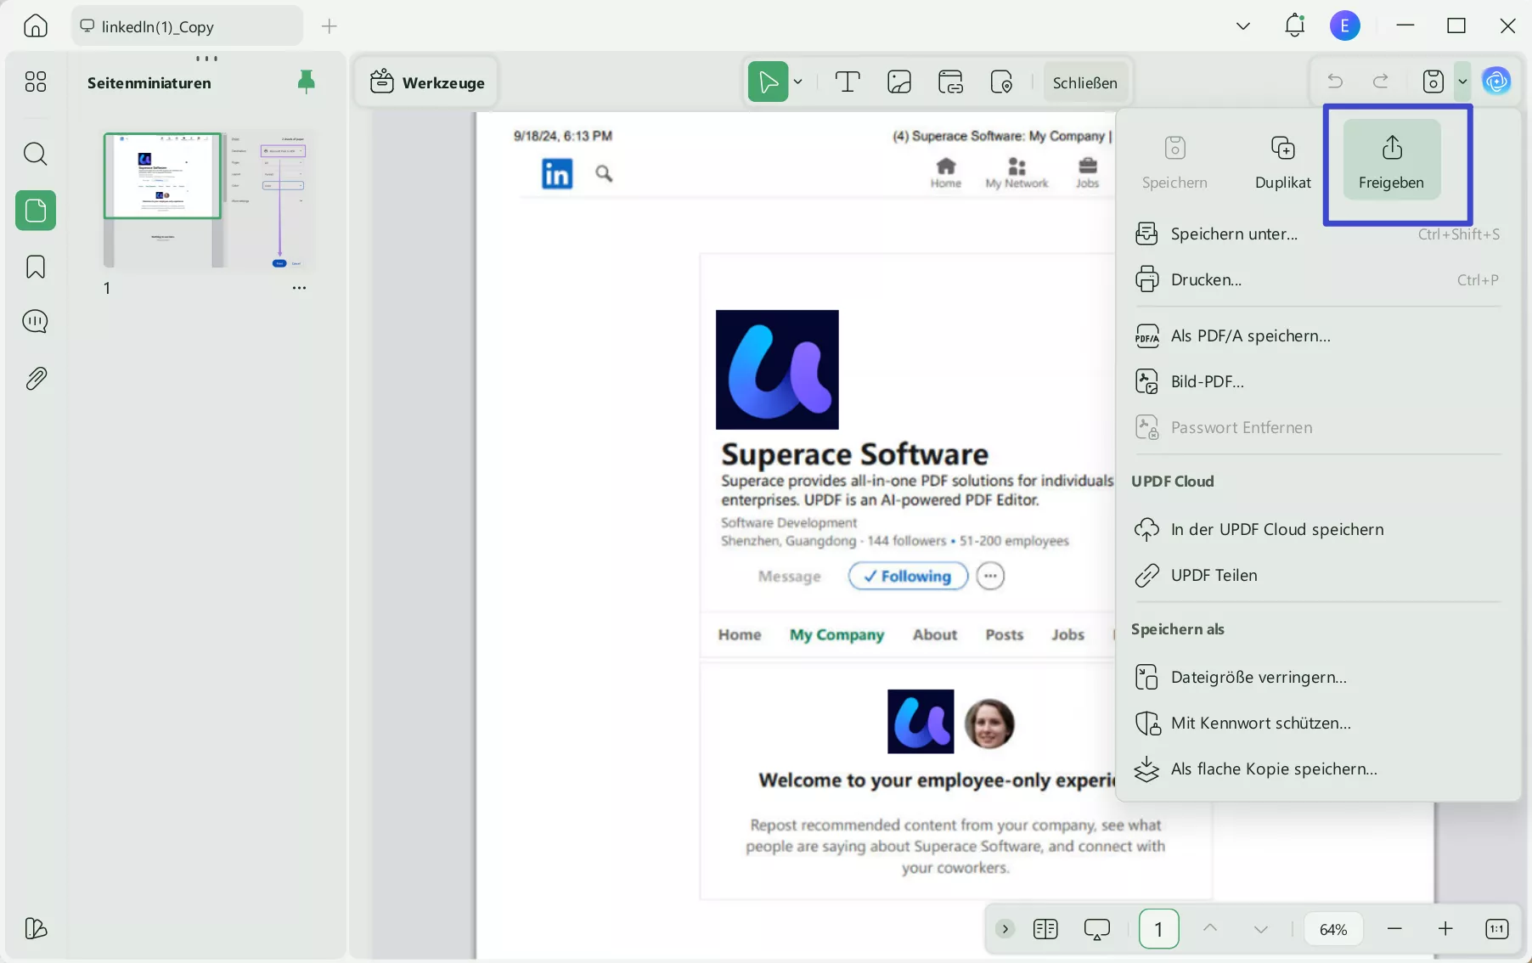Go to the home screen icon
This screenshot has height=963, width=1532.
pos(36,26)
